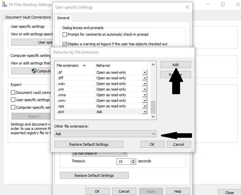Image resolution: width=241 pixels, height=195 pixels.
Task: Open behavior dropdown for .wmv row
Action: pos(144,101)
